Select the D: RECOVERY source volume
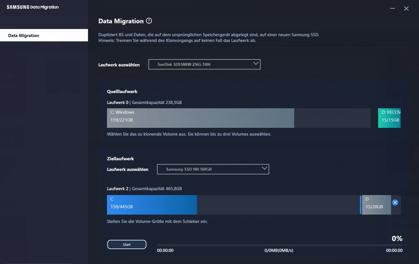 [389, 118]
